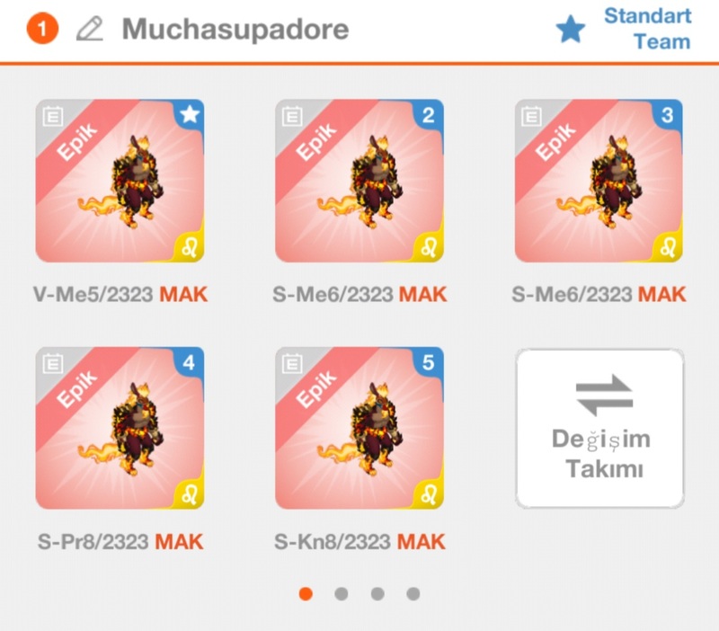Select the second page indicator dot
The width and height of the screenshot is (719, 631).
pyautogui.click(x=342, y=594)
